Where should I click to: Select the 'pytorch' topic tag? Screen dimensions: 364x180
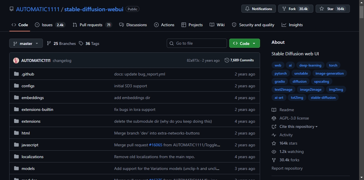click(281, 73)
